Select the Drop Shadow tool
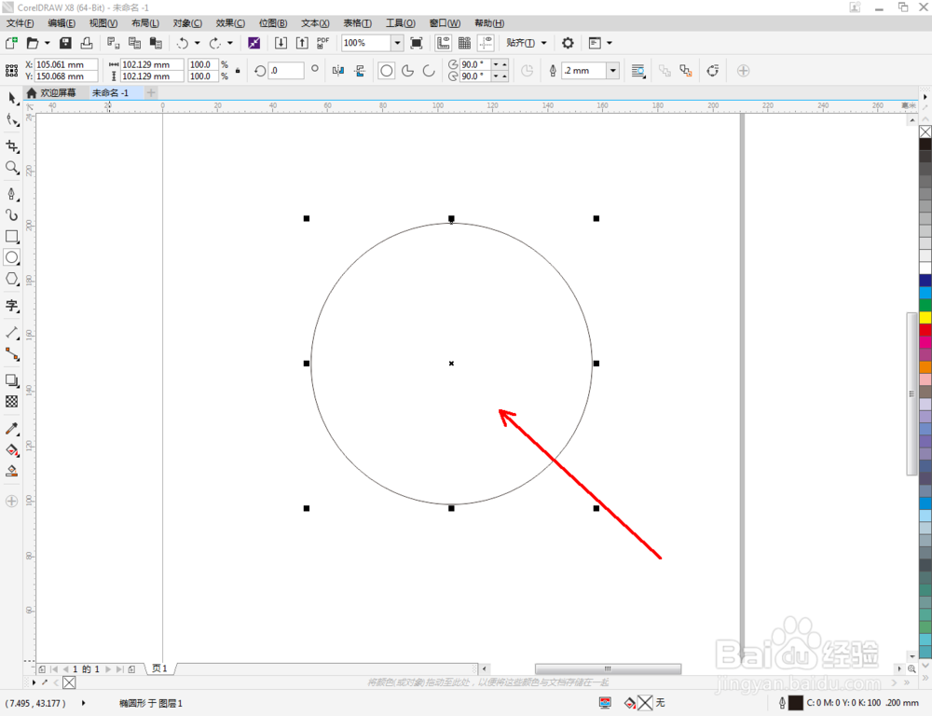 pos(12,380)
